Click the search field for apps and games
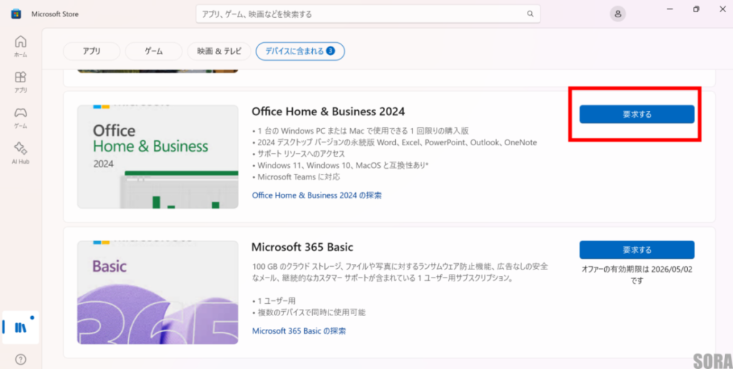The width and height of the screenshot is (733, 369). [x=368, y=14]
